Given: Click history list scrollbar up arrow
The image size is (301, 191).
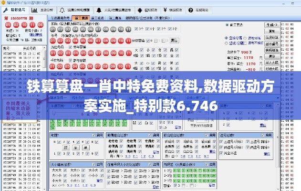Looking at the screenshot, I should coord(44,48).
